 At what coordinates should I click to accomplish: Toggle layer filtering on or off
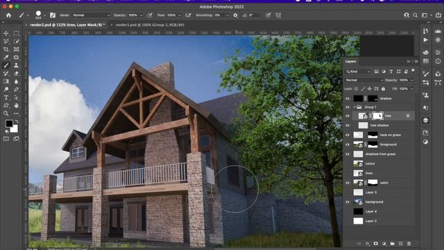413,70
